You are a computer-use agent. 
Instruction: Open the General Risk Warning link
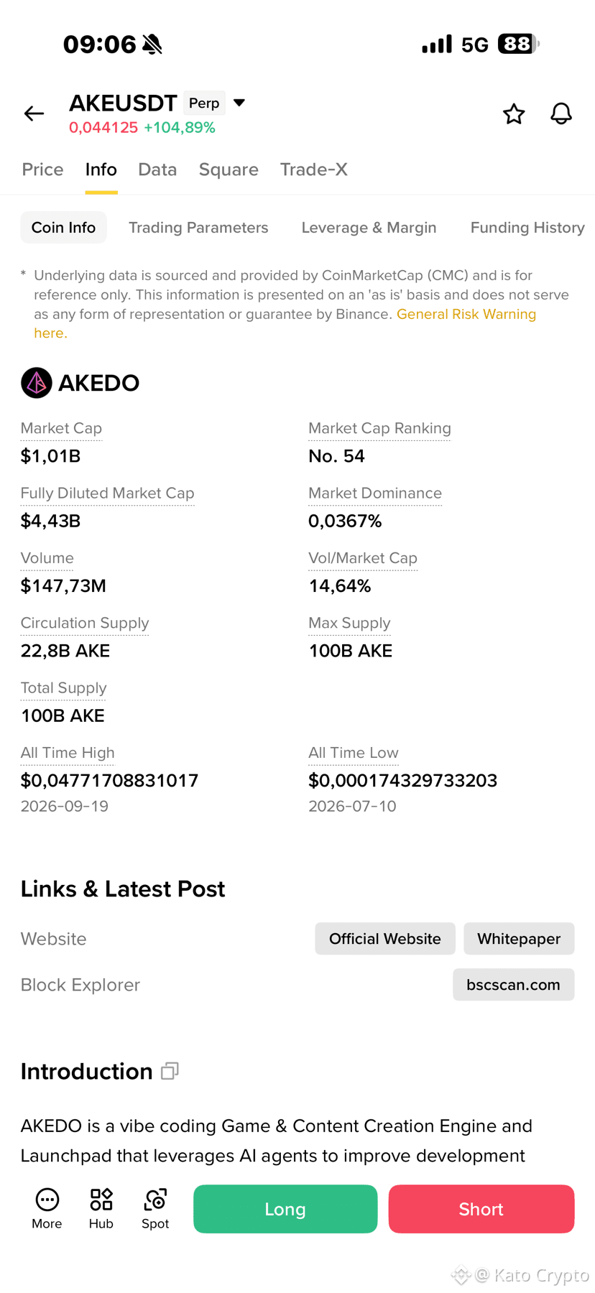click(x=466, y=314)
